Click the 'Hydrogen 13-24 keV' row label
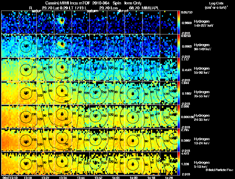Image resolution: width=235 pixels, height=179 pixels. 202,141
